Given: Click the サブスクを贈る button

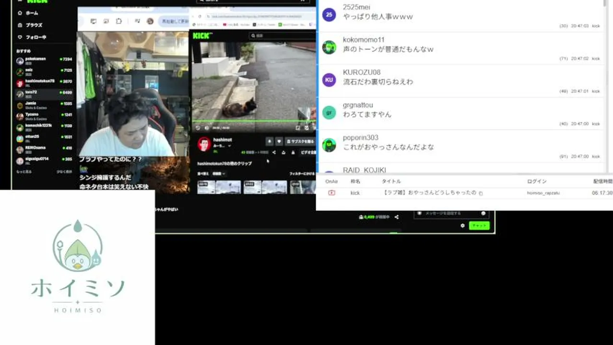Looking at the screenshot, I should 300,141.
